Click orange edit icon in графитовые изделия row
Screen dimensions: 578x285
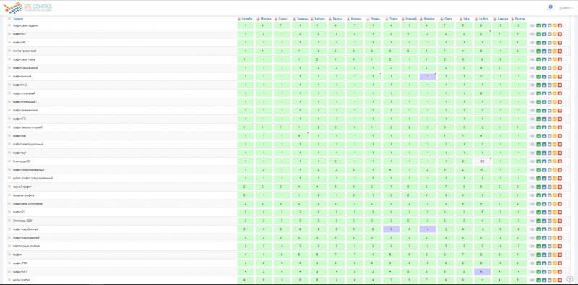tap(554, 25)
